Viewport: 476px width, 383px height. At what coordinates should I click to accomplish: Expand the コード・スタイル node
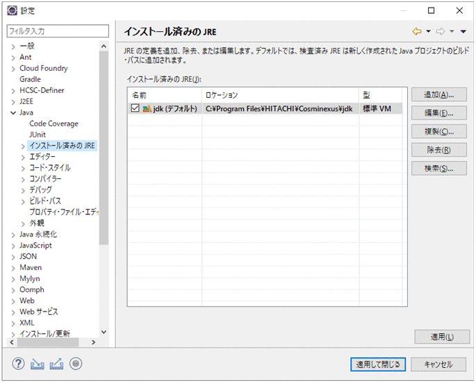pyautogui.click(x=23, y=169)
